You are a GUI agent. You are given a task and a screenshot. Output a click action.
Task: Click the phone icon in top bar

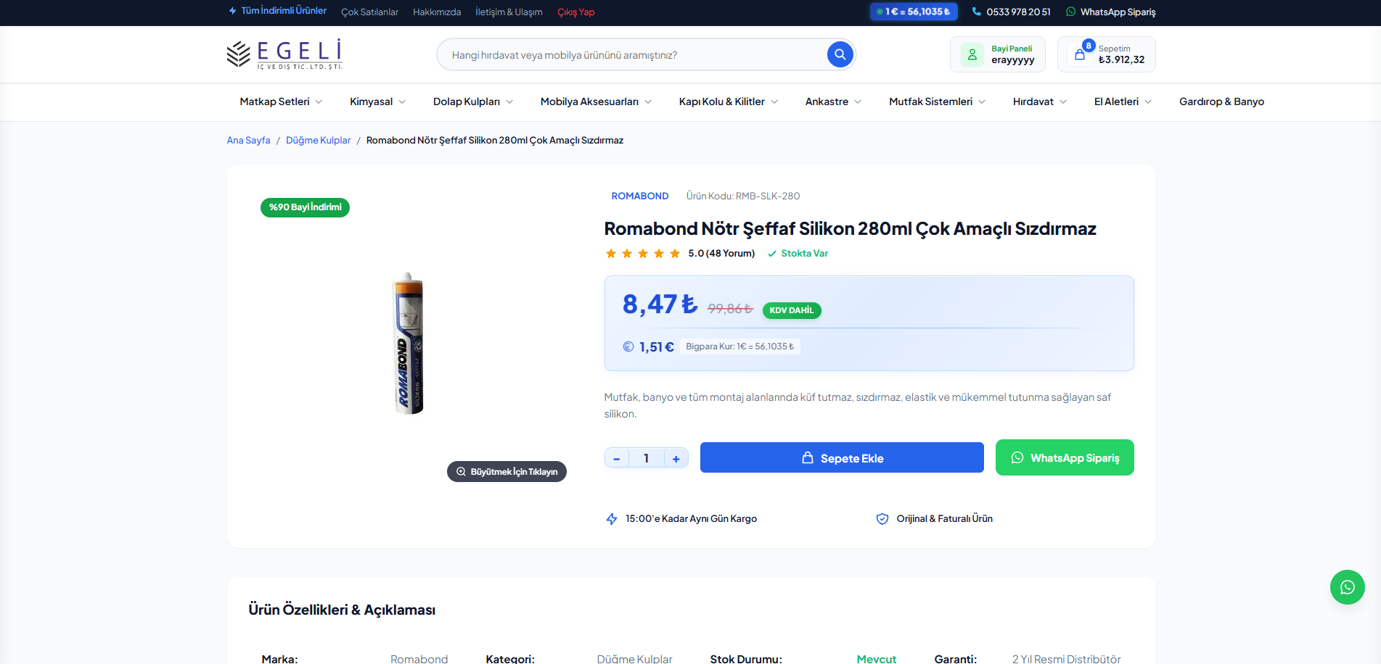(976, 12)
